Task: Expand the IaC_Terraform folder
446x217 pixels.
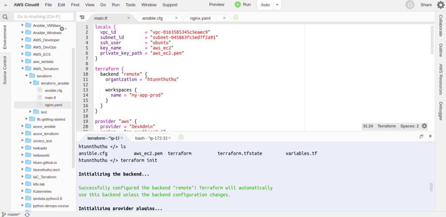Action: point(23,176)
